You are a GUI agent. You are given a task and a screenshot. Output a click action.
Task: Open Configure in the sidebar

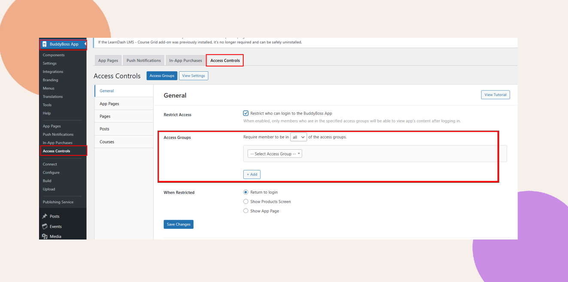coord(51,173)
